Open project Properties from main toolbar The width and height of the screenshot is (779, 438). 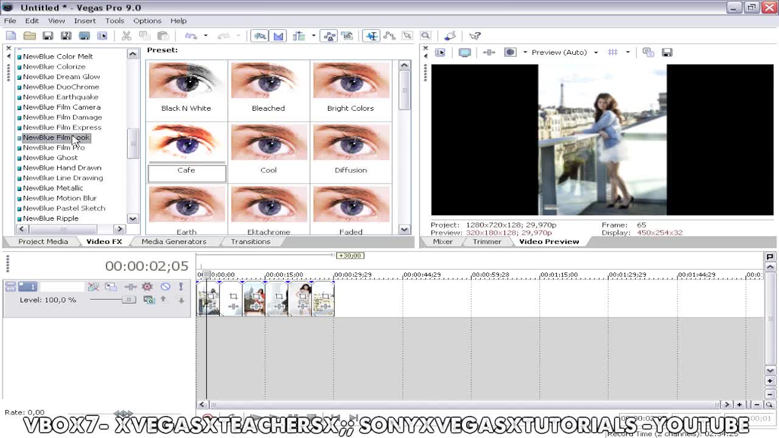[102, 36]
